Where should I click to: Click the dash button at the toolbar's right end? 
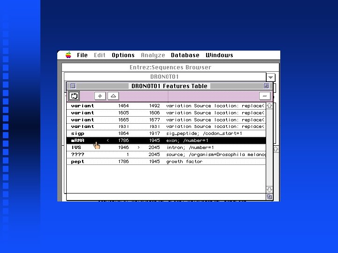tap(265, 96)
